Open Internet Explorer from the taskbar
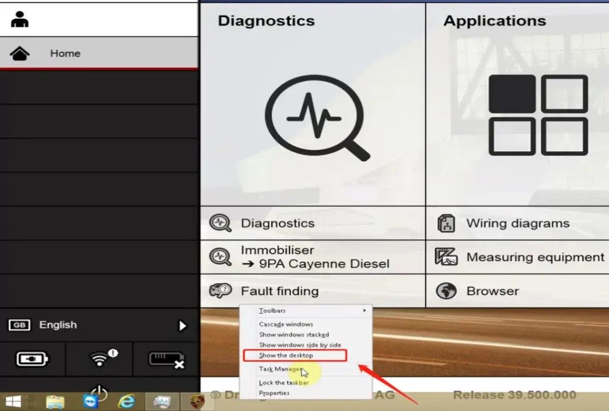This screenshot has height=411, width=609. [x=127, y=401]
